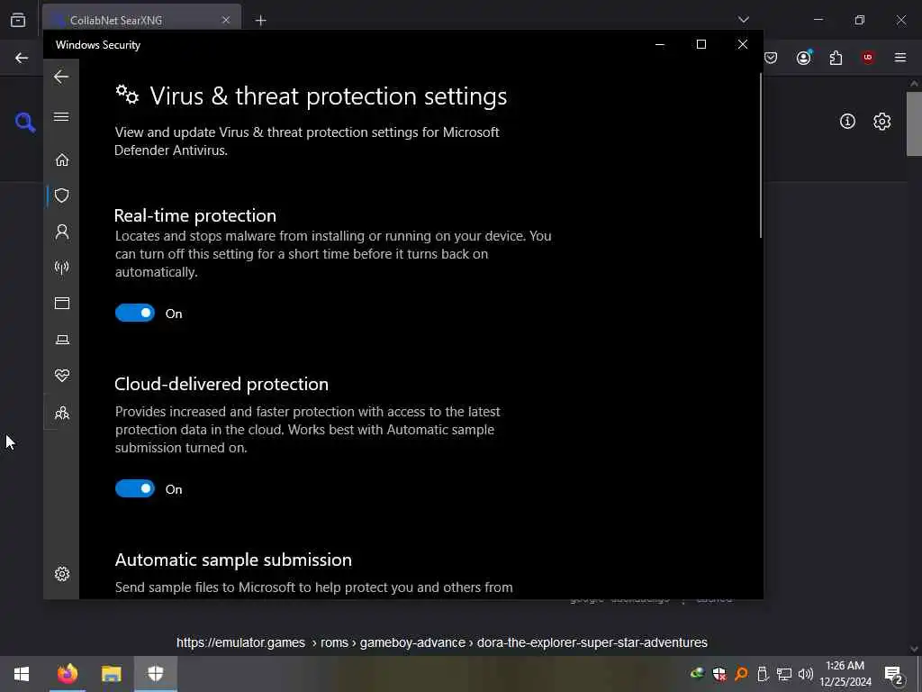
Task: Switch to Firefox on the taskbar
Action: (x=67, y=674)
